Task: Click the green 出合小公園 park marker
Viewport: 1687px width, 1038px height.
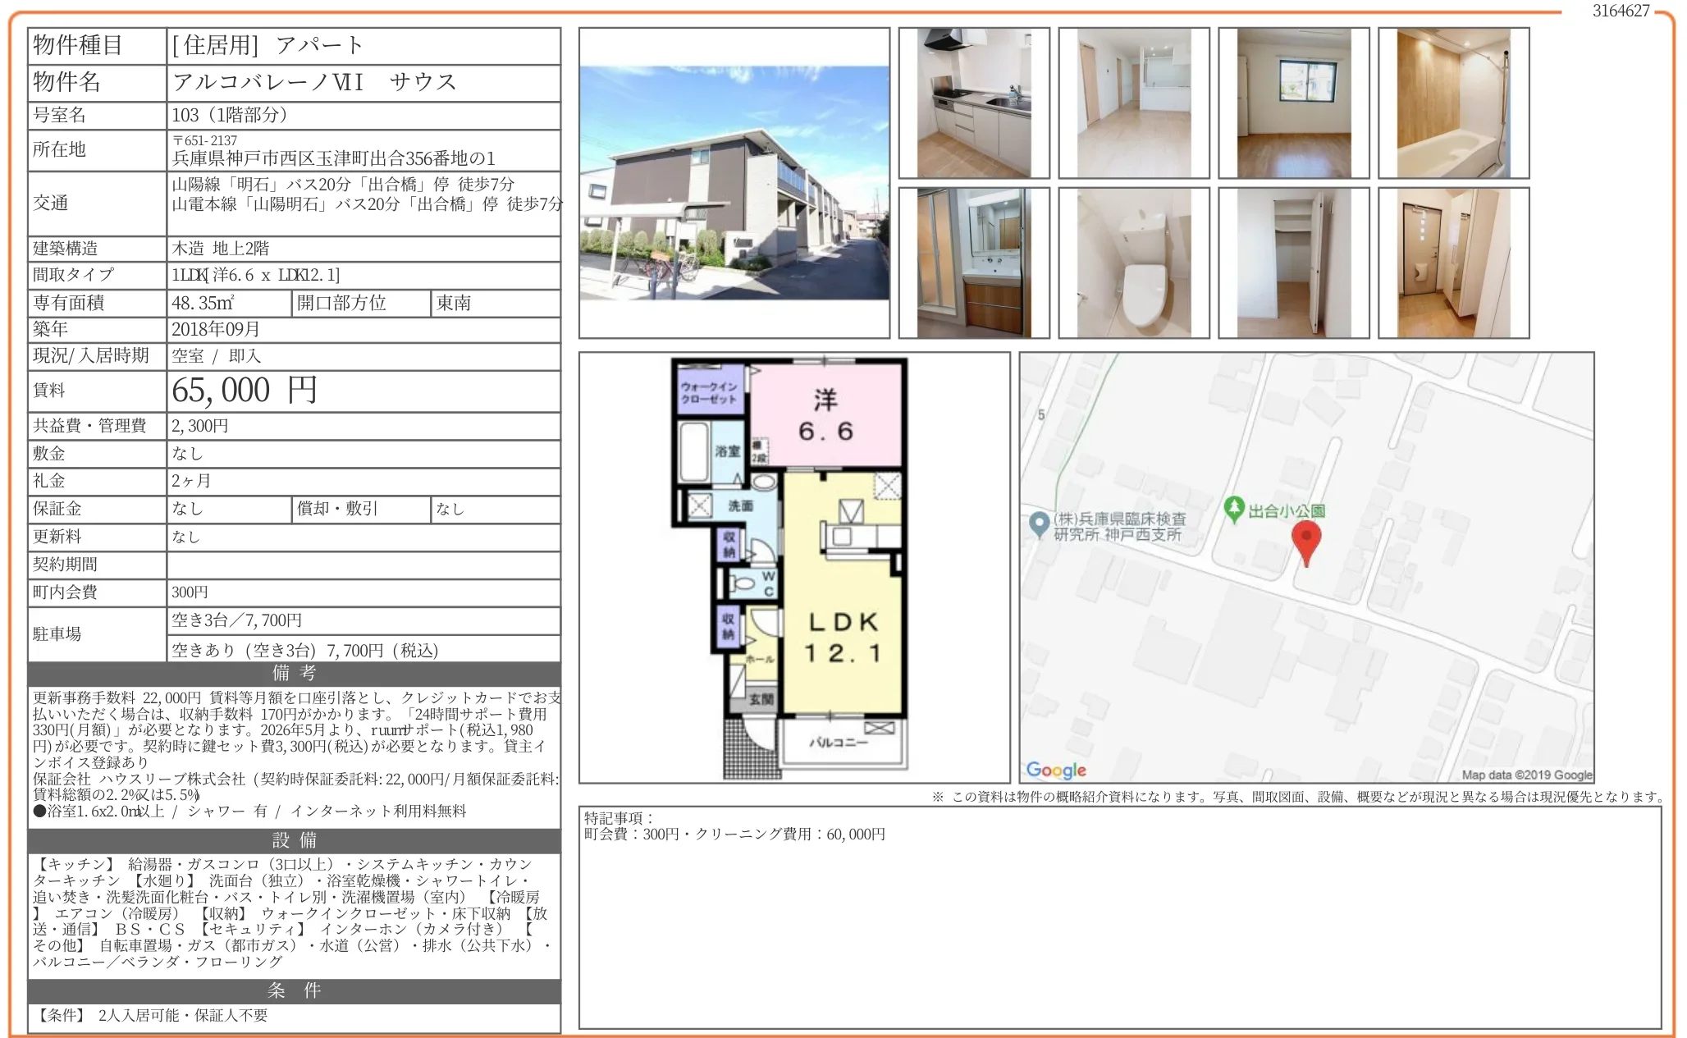Action: coord(1233,509)
